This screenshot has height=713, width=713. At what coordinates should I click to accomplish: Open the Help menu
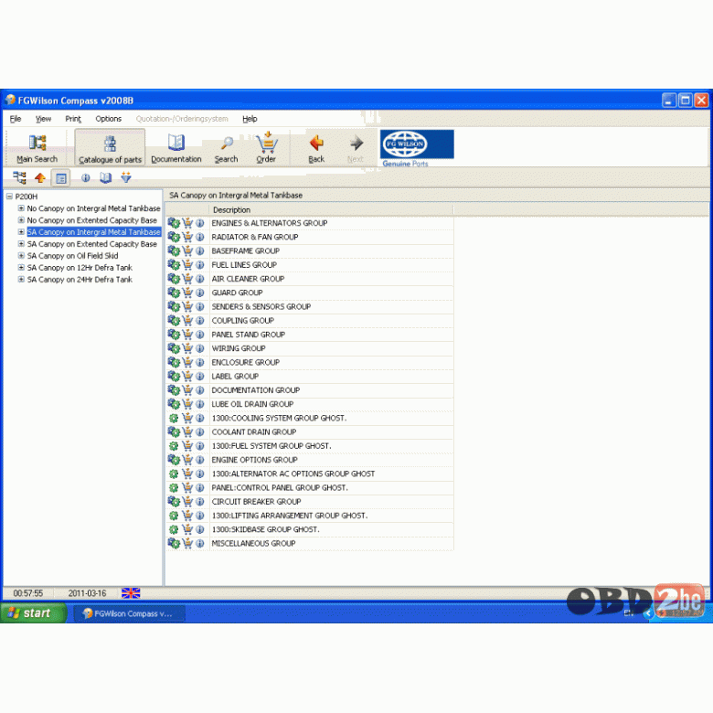(250, 119)
